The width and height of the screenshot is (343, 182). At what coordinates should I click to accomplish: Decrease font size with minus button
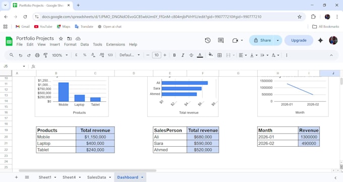coord(148,55)
